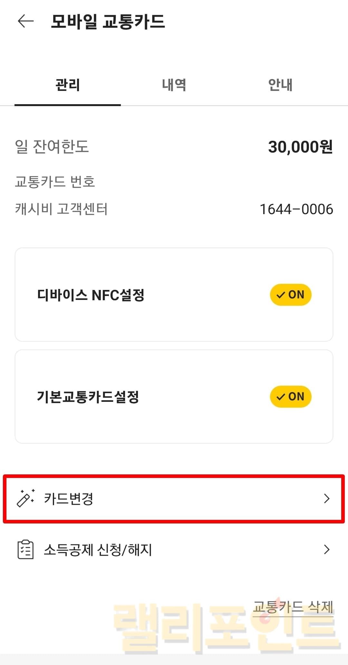Toggle the 기본교통카드설정 ON switch
Screen dimensions: 348x665
tap(290, 397)
